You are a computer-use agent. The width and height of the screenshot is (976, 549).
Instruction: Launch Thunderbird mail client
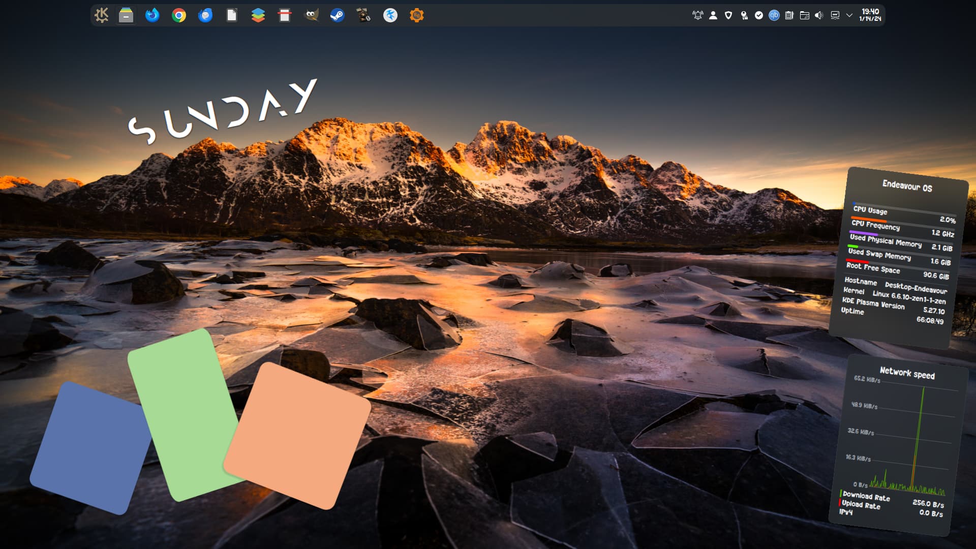click(x=205, y=15)
